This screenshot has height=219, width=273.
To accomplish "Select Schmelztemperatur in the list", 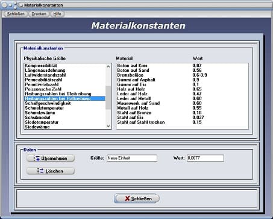I will click(64, 108).
